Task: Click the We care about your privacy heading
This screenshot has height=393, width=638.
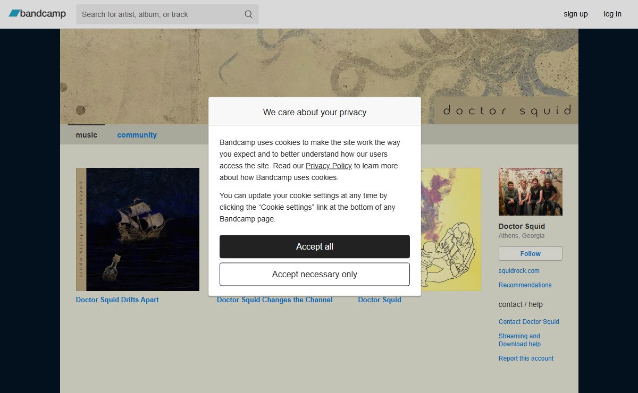Action: tap(315, 112)
